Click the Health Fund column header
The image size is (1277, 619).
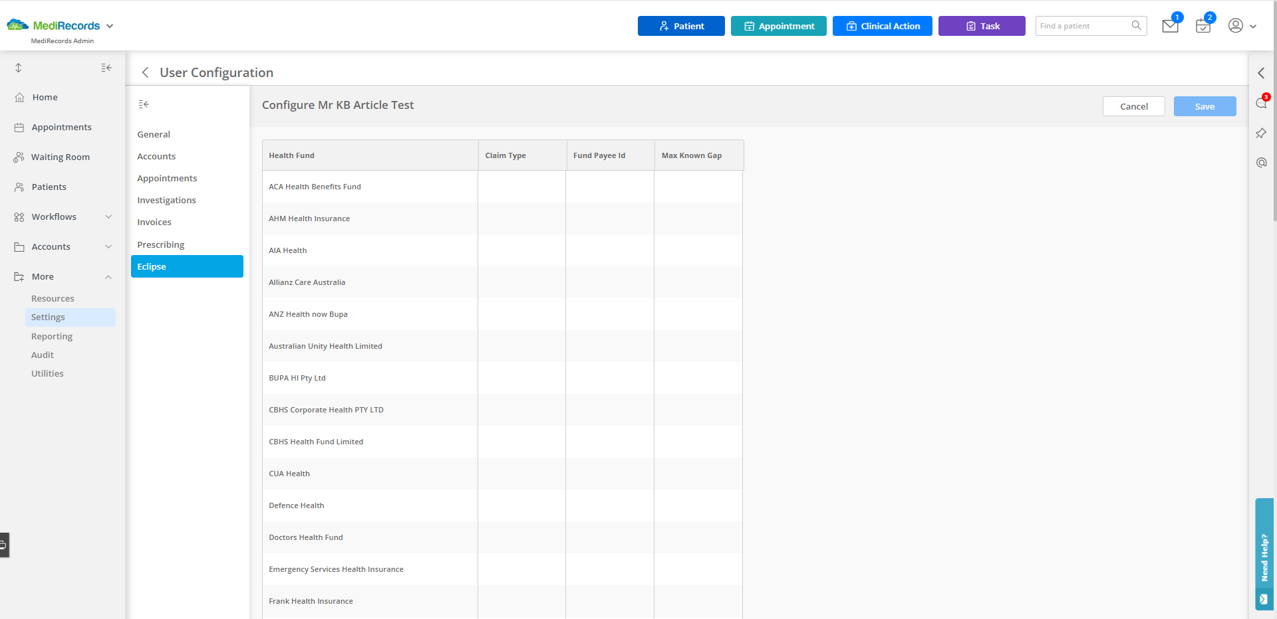click(370, 155)
